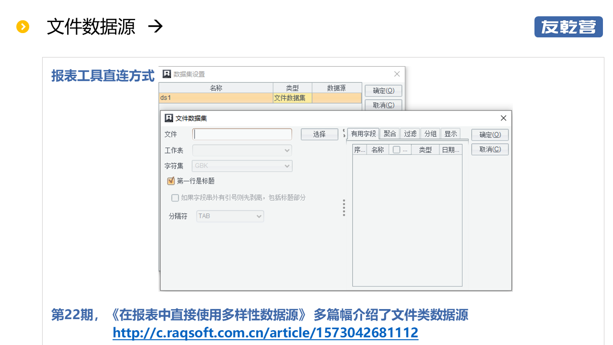
Task: Close the 文件数据集 dialog
Action: (503, 118)
